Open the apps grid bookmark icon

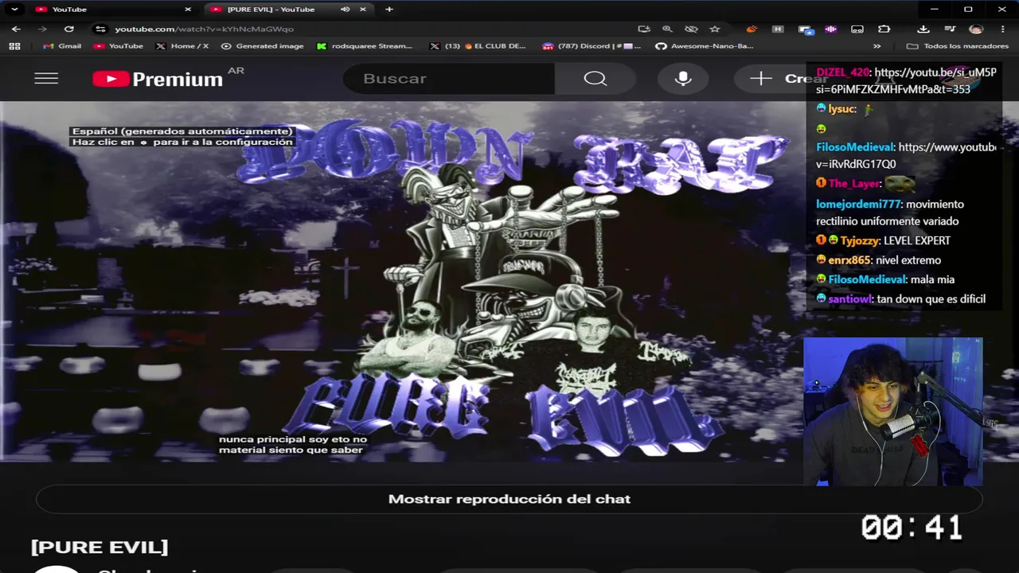click(14, 46)
